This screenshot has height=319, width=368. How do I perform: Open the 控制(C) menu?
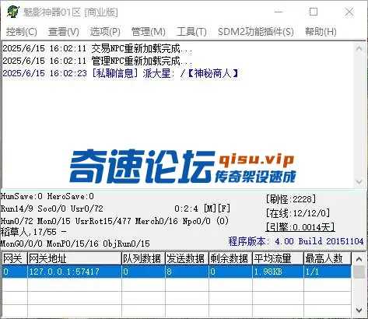point(22,32)
